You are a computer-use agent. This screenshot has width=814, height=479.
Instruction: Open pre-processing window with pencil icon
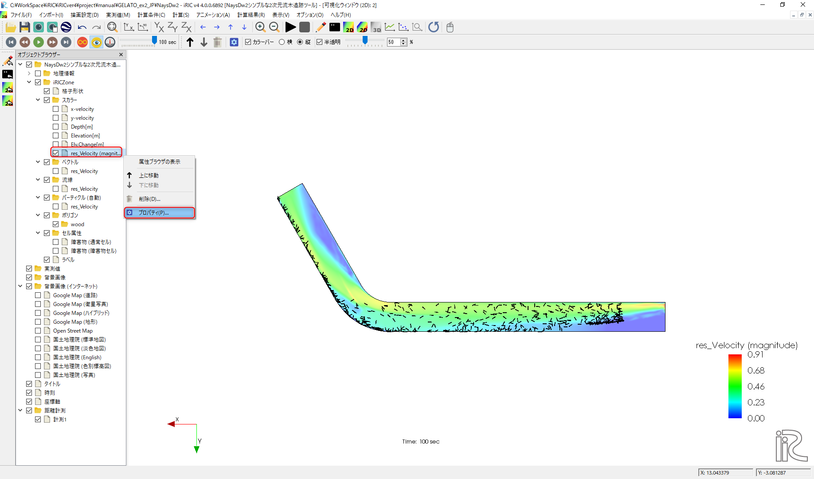pos(321,27)
